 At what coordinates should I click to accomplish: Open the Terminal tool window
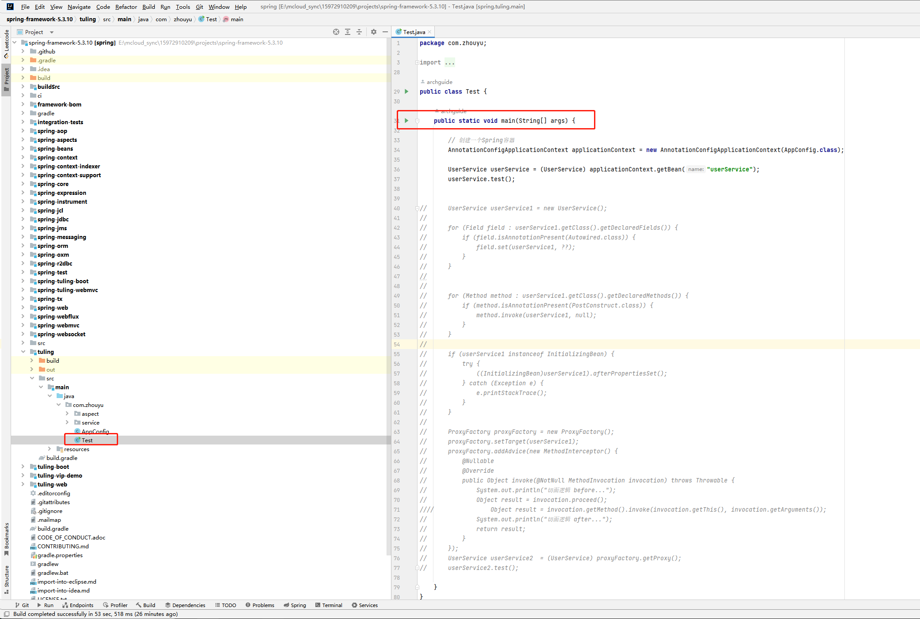point(329,605)
